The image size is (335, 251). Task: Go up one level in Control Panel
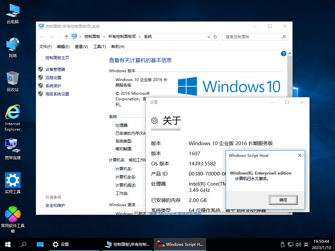tap(66, 37)
